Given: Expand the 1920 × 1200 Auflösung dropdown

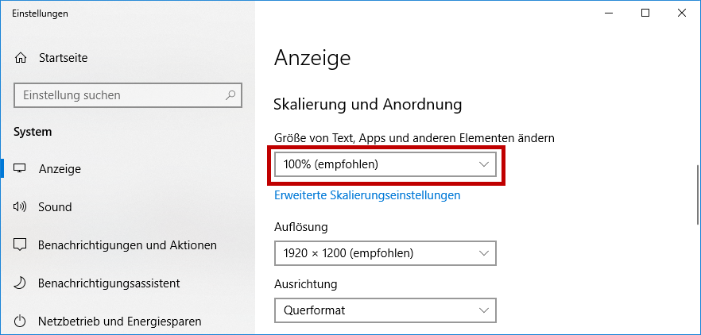Looking at the screenshot, I should click(x=385, y=253).
